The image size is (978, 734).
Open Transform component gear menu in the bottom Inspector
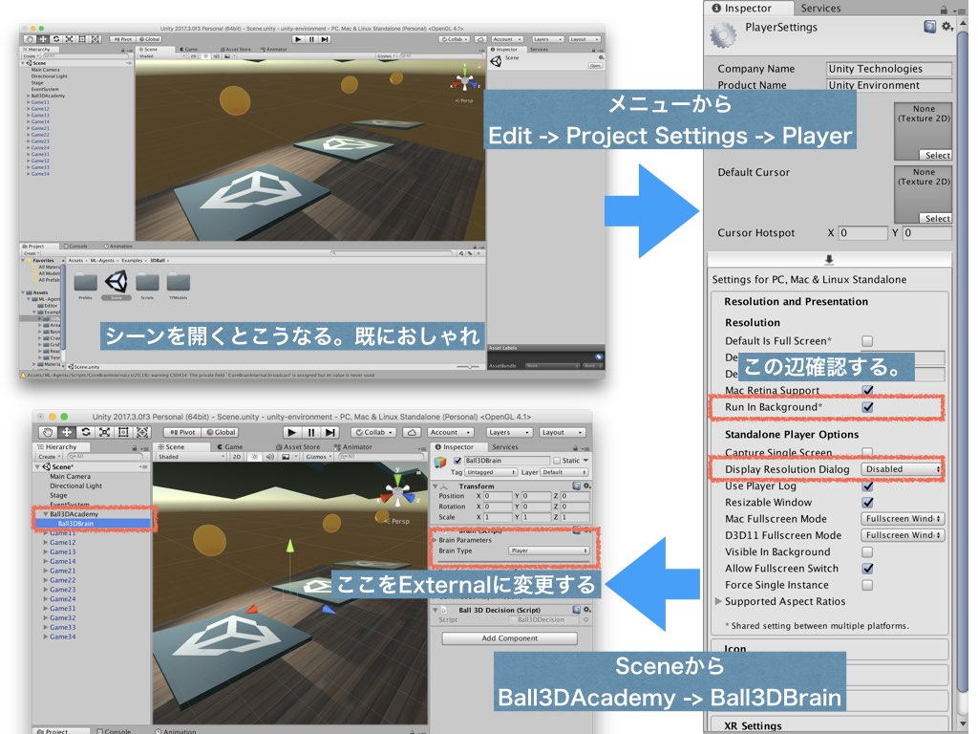pos(587,486)
